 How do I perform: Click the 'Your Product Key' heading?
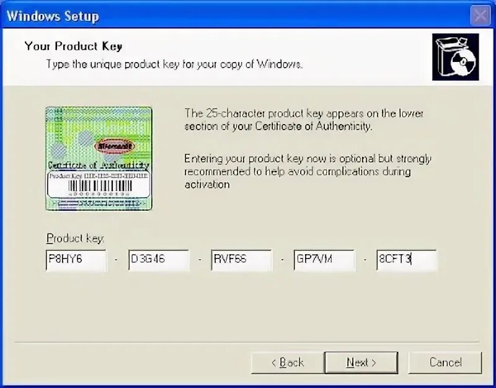click(73, 46)
